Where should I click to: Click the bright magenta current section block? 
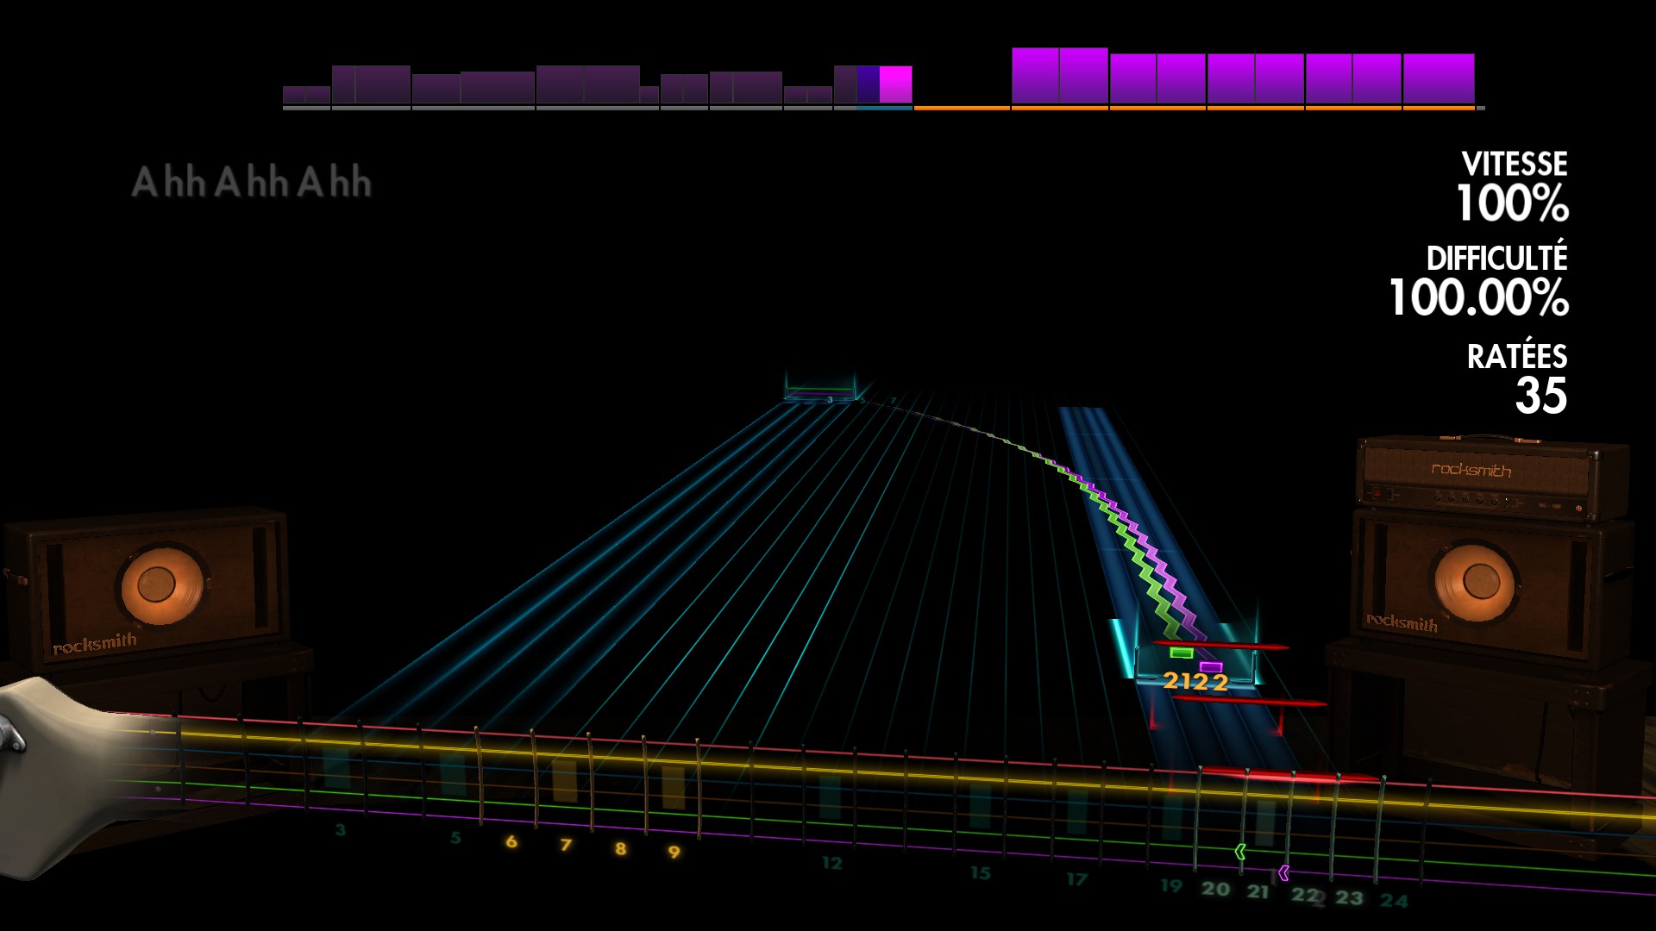point(895,84)
